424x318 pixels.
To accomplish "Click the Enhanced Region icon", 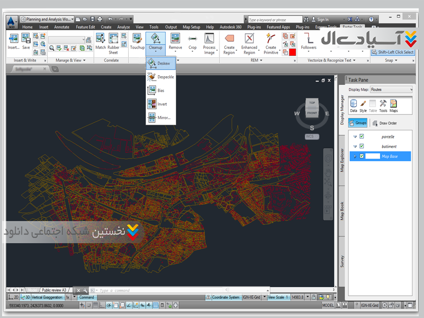I will pyautogui.click(x=249, y=39).
